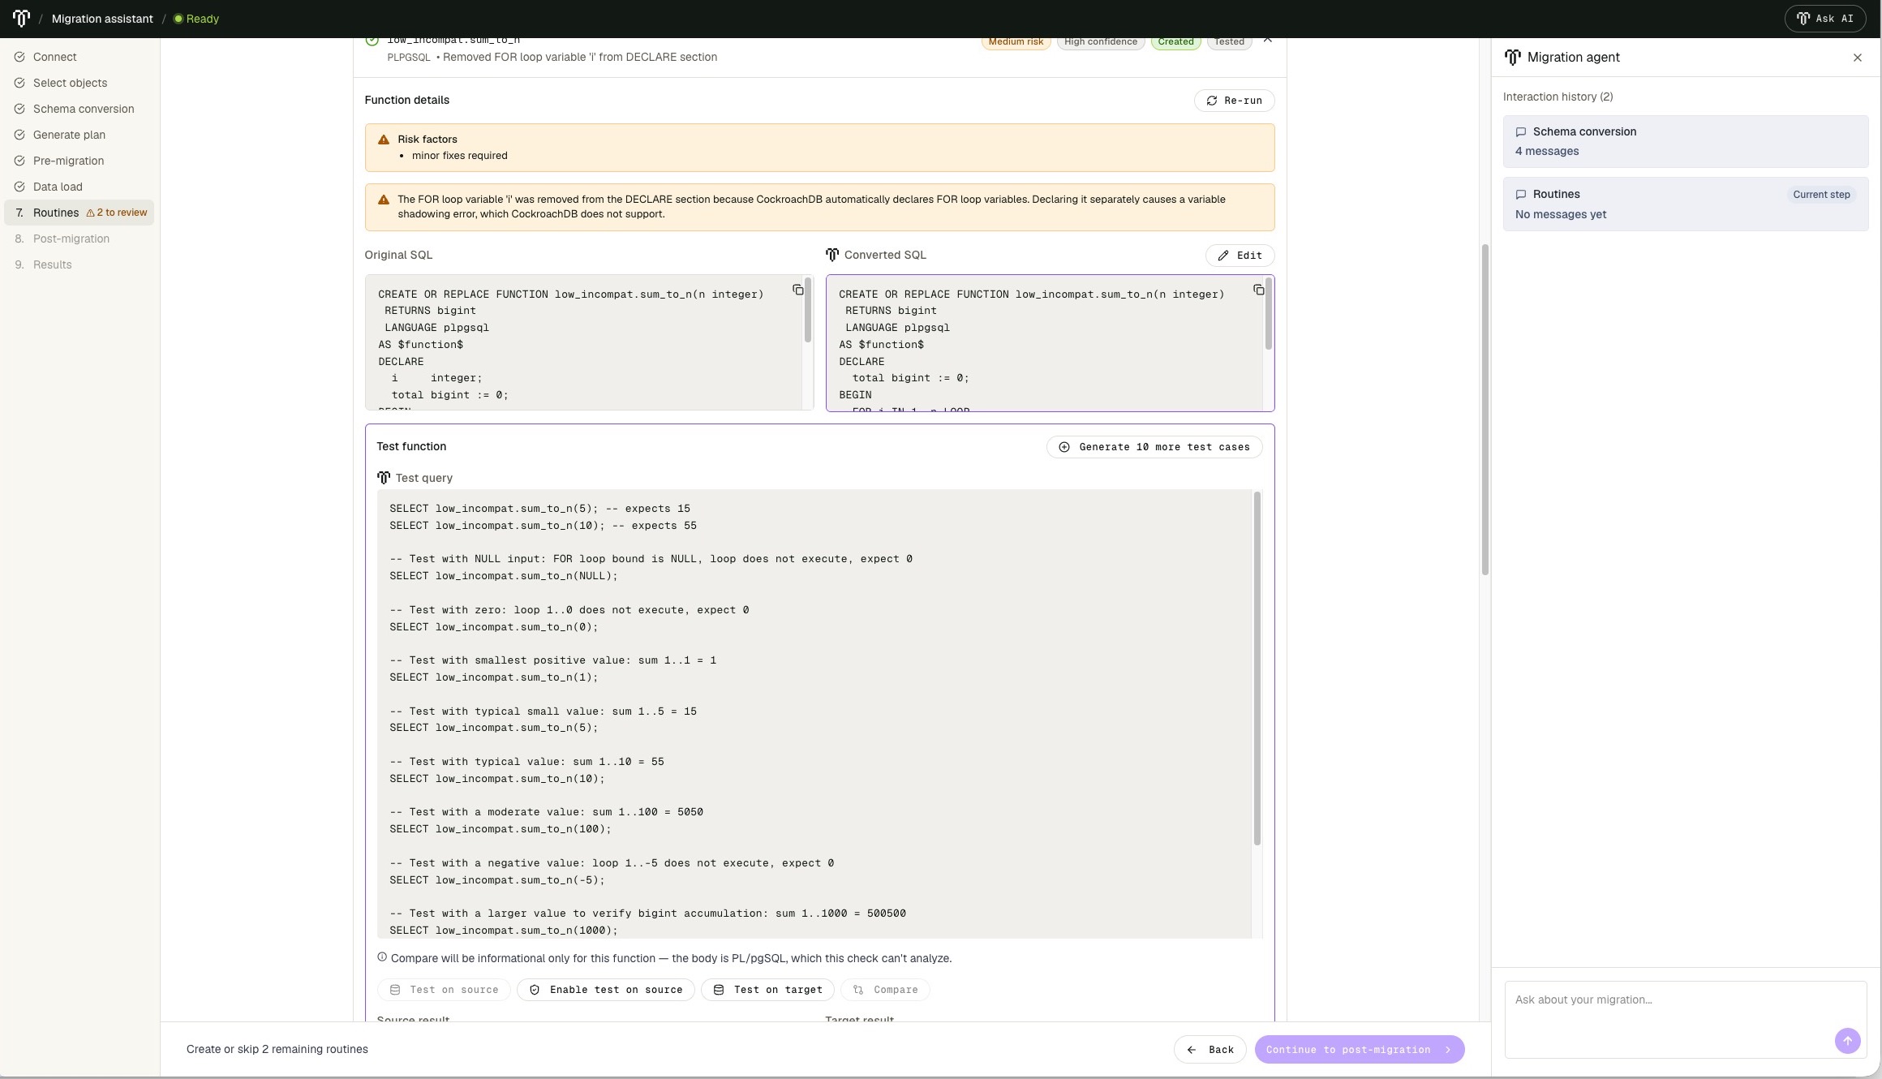Click the Original SQL code scrollbar
Image resolution: width=1882 pixels, height=1079 pixels.
[x=808, y=310]
